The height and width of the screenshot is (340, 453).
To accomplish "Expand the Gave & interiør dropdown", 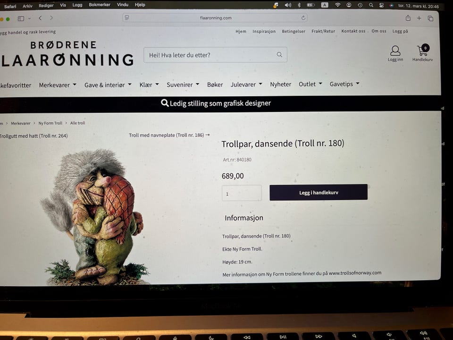I will [108, 85].
